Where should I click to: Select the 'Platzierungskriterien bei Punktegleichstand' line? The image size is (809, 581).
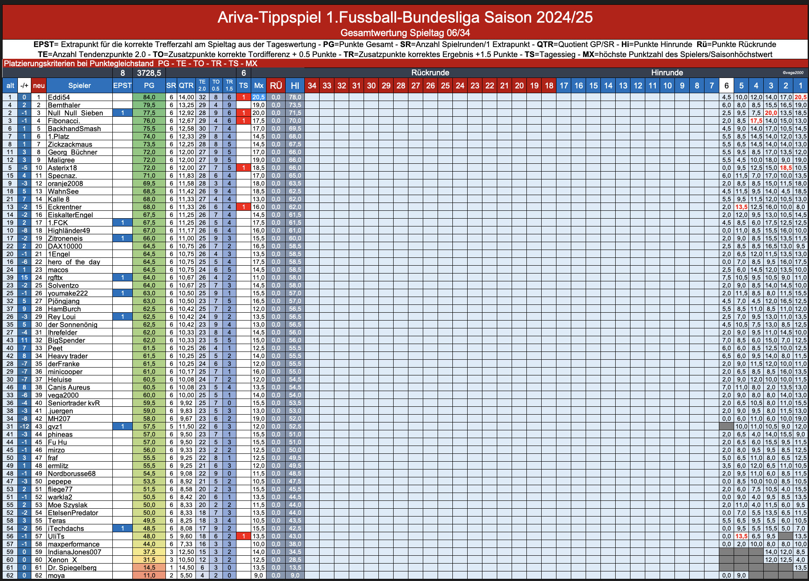[131, 64]
